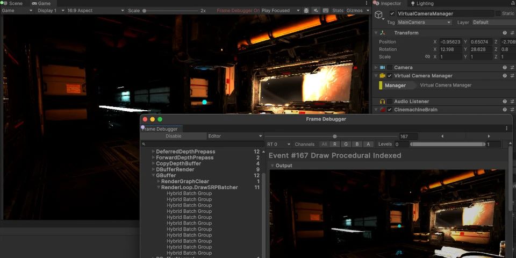Screen dimensions: 516x258
Task: Open the Transform component help icon
Action: point(505,33)
